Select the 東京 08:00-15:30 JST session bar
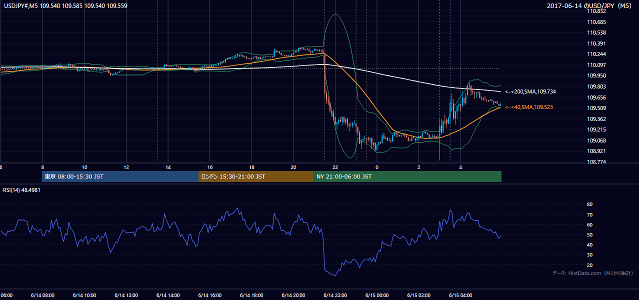639x300 pixels. coord(120,176)
